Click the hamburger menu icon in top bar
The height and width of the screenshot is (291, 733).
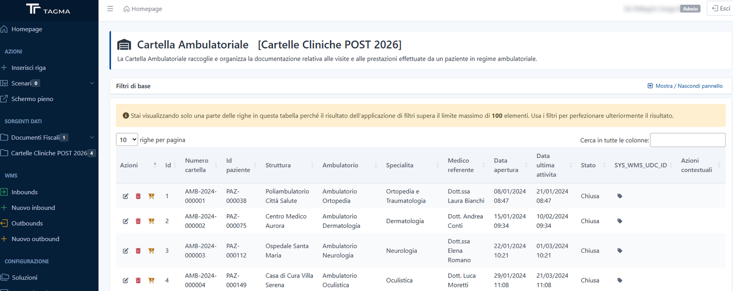click(110, 9)
